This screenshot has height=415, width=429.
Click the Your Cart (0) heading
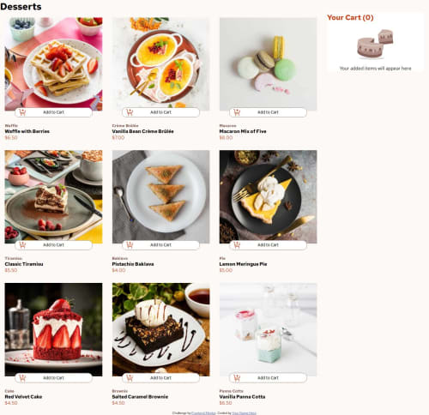click(350, 17)
